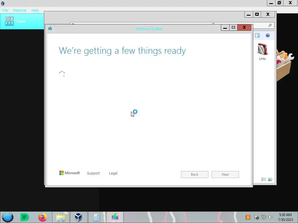Screen dimensions: 298x223
Task: Open the Calculator taskbar icon
Action: point(97,217)
